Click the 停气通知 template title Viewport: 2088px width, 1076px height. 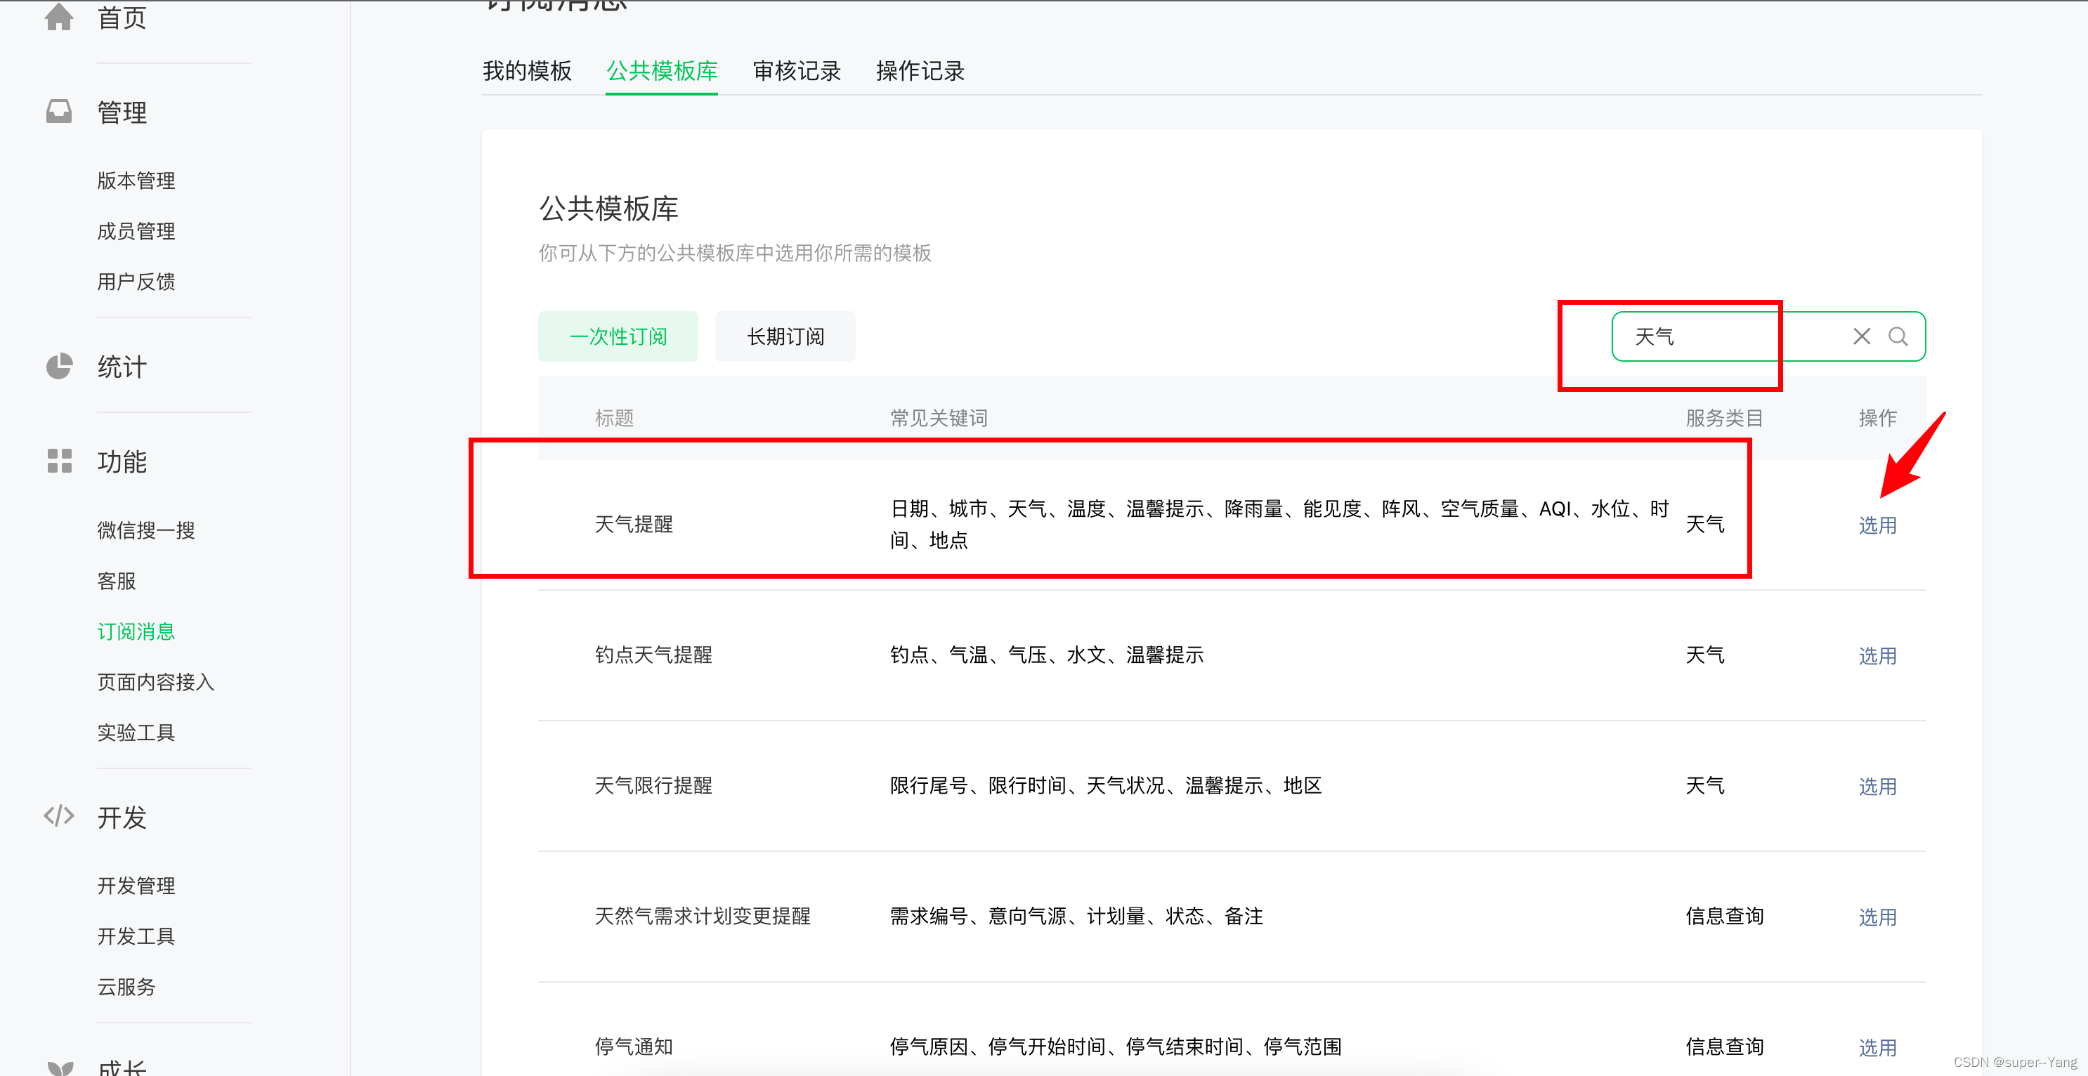coord(634,1046)
